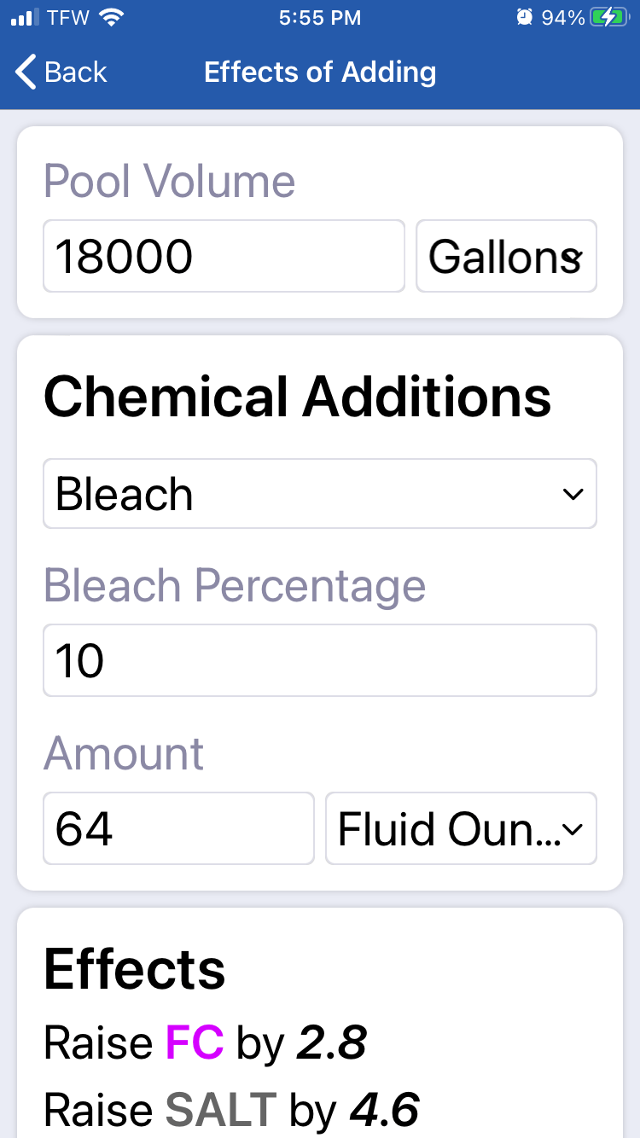This screenshot has width=640, height=1138.
Task: Tap the Effects of Adding title
Action: pyautogui.click(x=320, y=72)
